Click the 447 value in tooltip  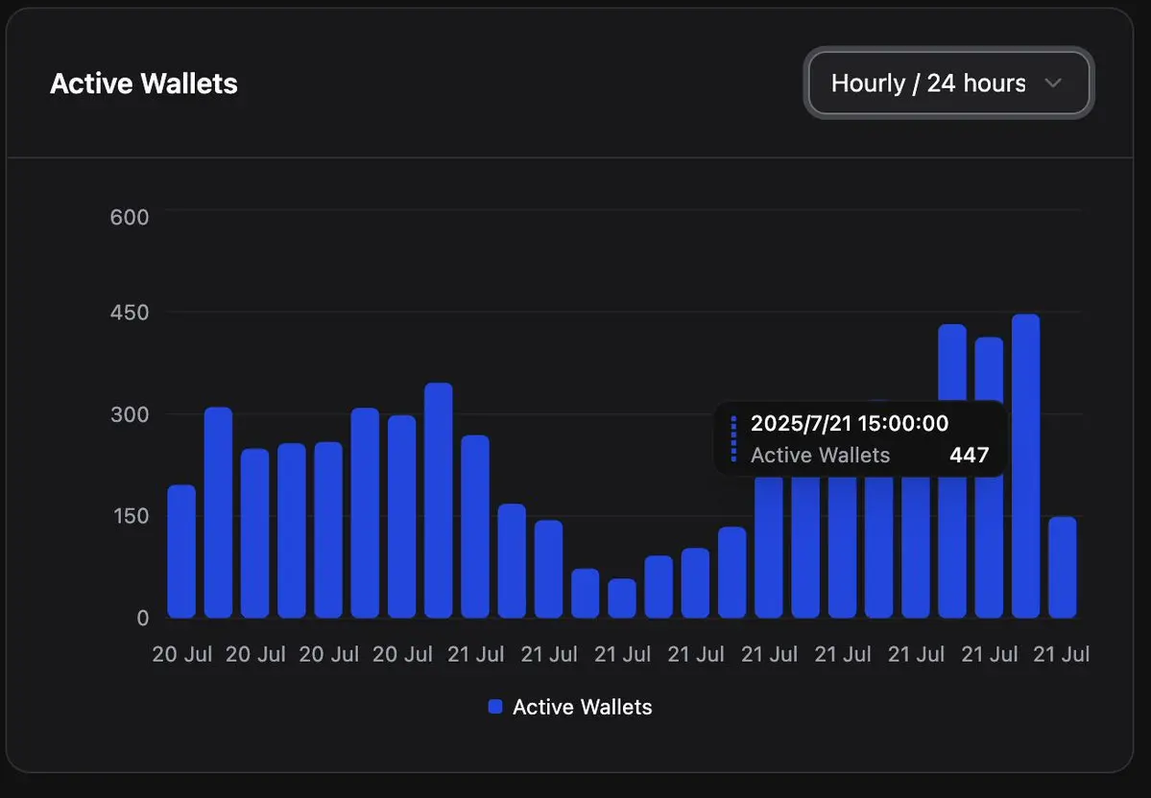click(969, 456)
